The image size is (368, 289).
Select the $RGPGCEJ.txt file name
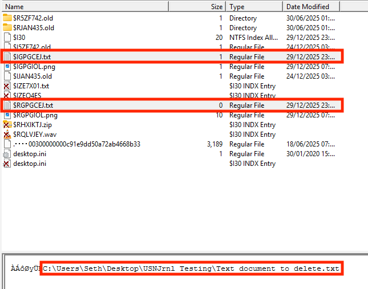33,105
